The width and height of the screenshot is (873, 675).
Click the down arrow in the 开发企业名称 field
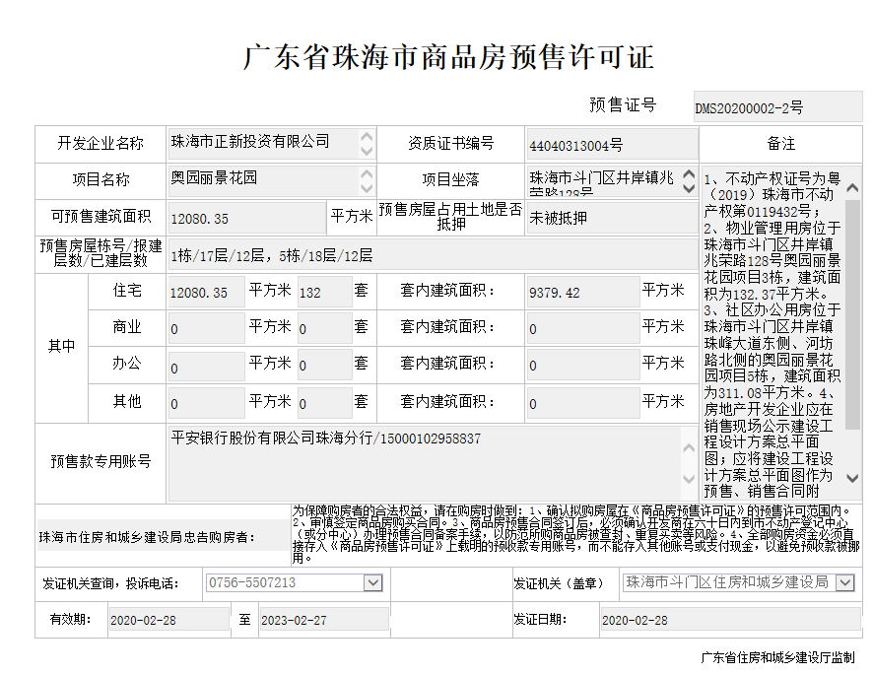pos(367,152)
